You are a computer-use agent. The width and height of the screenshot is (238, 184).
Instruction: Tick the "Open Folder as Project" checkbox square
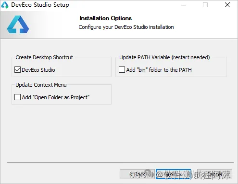click(x=17, y=97)
